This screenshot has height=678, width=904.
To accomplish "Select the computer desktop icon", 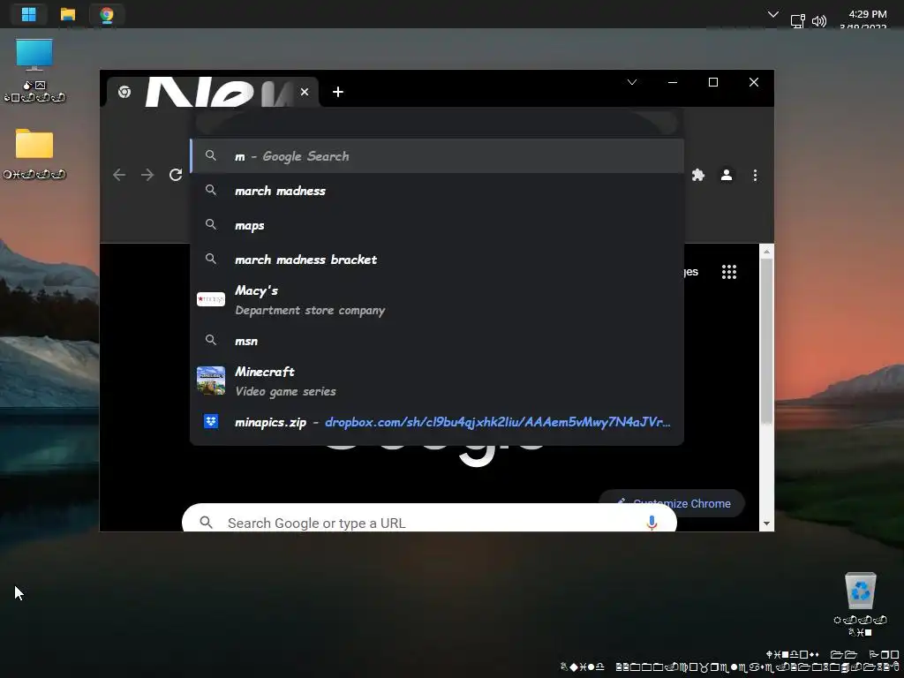I will (34, 71).
